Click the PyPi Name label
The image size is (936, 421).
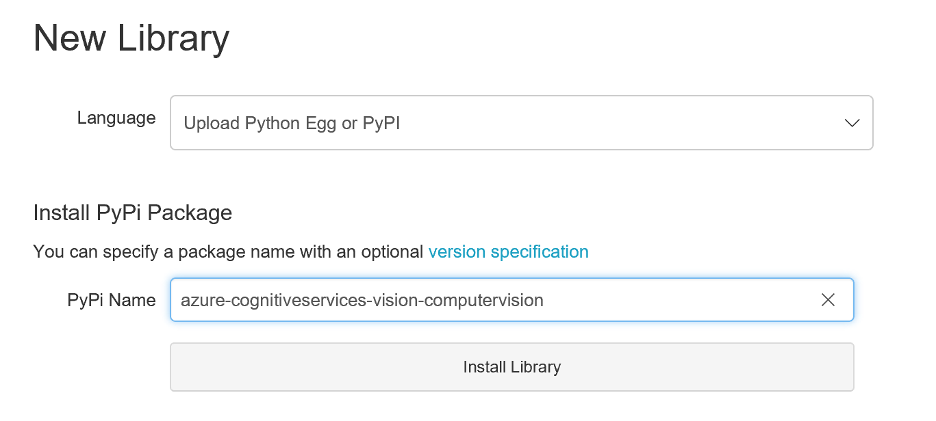tap(111, 299)
